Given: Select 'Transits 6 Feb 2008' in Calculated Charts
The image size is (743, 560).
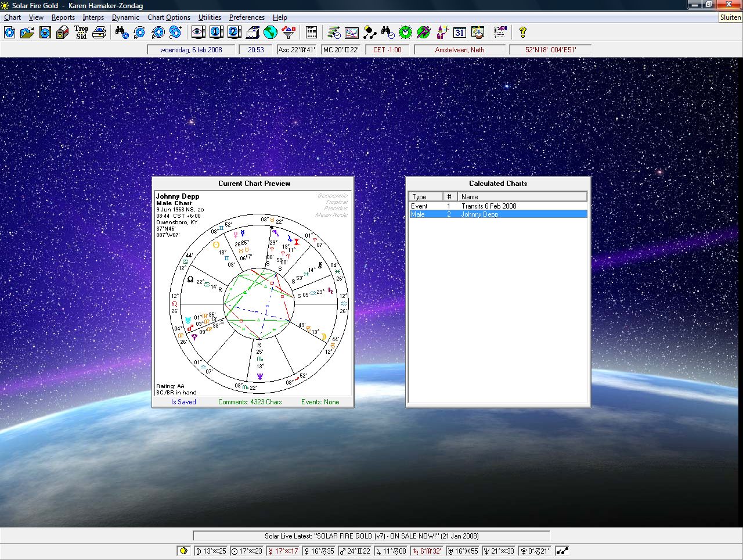Looking at the screenshot, I should point(488,206).
